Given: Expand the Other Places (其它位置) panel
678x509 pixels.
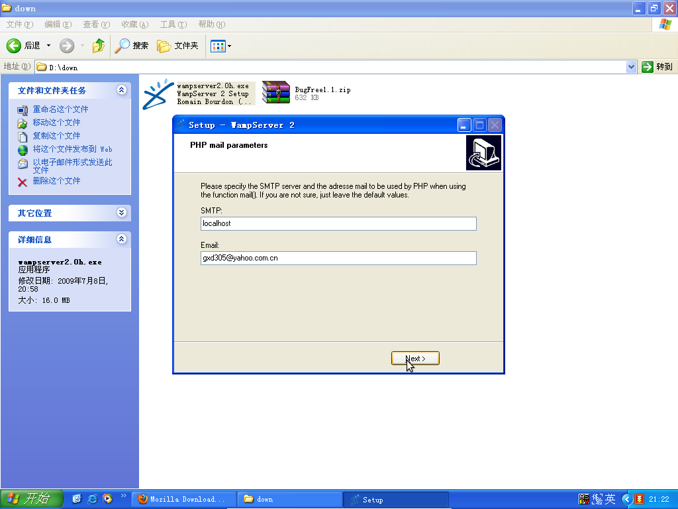Looking at the screenshot, I should 122,213.
